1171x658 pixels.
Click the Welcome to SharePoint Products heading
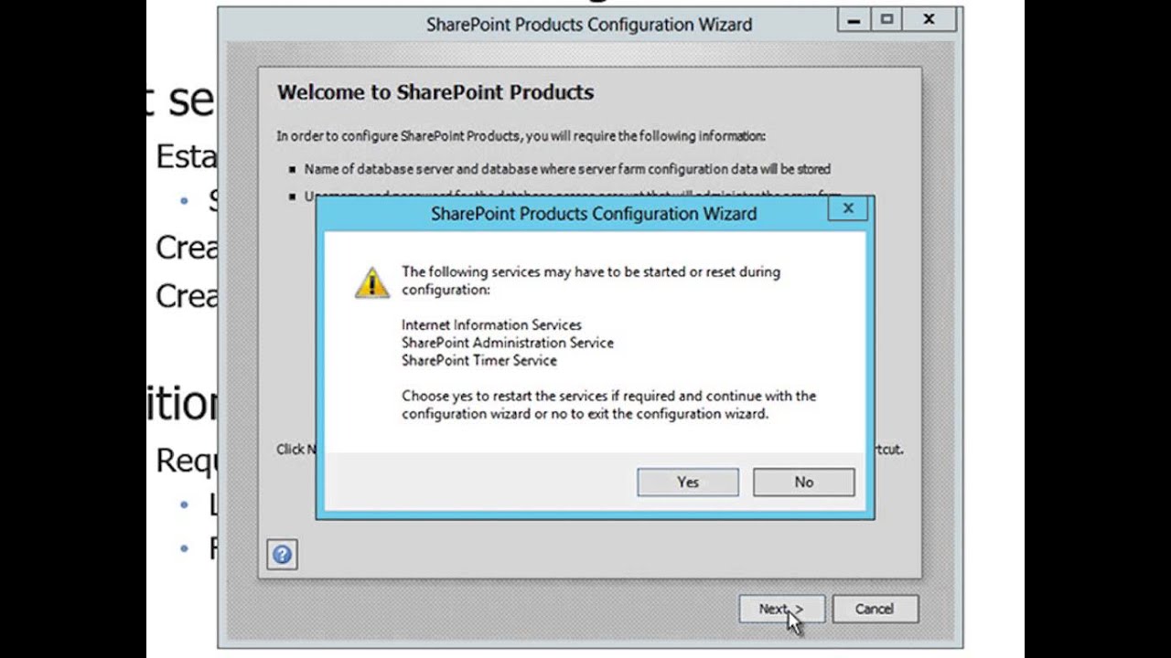(435, 92)
